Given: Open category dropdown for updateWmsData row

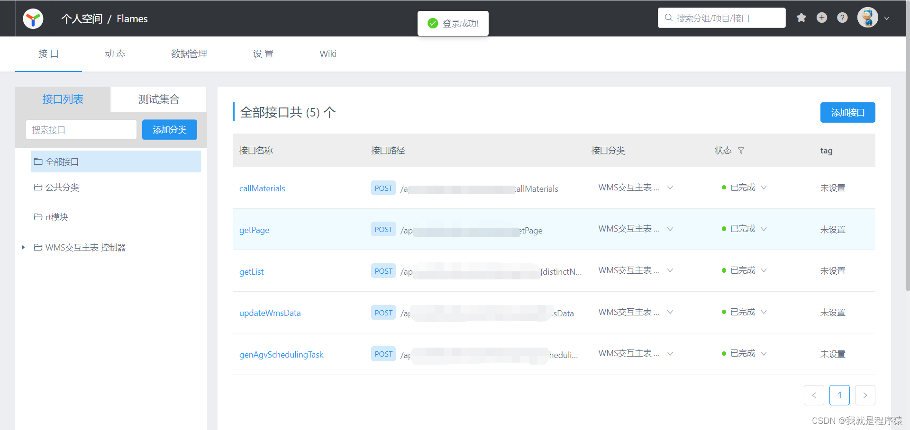Looking at the screenshot, I should 670,312.
